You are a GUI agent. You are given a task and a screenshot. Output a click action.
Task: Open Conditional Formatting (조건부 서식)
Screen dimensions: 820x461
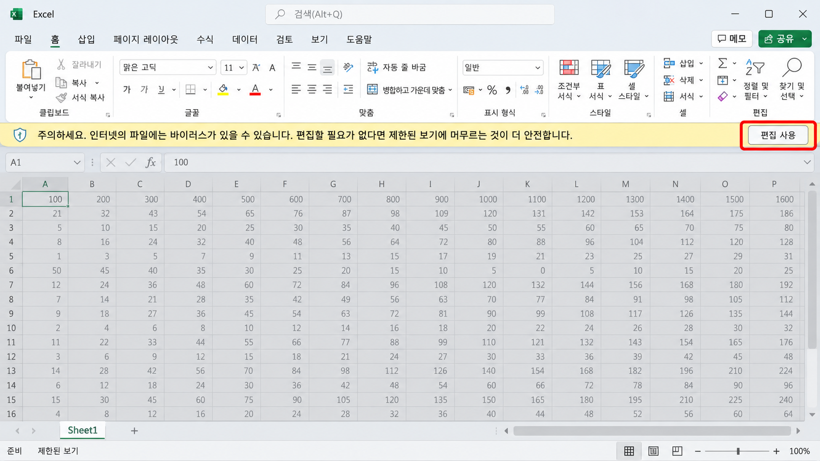click(569, 80)
